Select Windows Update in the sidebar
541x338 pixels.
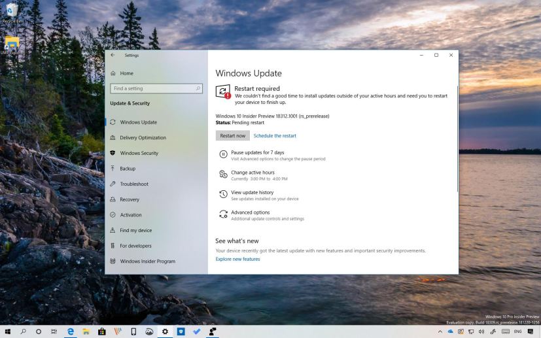click(x=138, y=122)
